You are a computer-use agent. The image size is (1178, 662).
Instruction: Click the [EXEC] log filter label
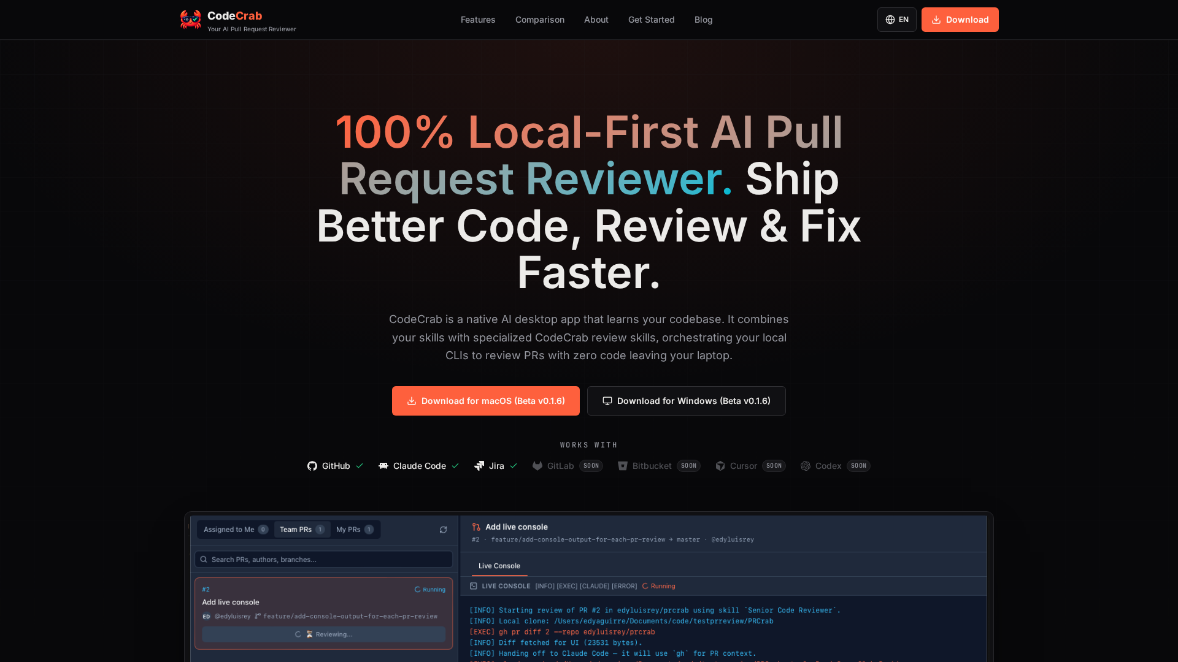click(x=567, y=586)
